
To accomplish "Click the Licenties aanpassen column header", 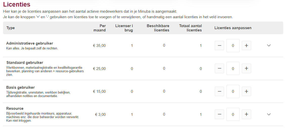I will click(x=233, y=28).
